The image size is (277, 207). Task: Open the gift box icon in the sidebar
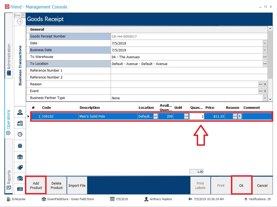[x=20, y=146]
